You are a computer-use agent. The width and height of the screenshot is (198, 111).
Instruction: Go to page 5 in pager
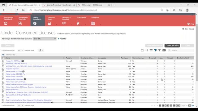coord(168,105)
